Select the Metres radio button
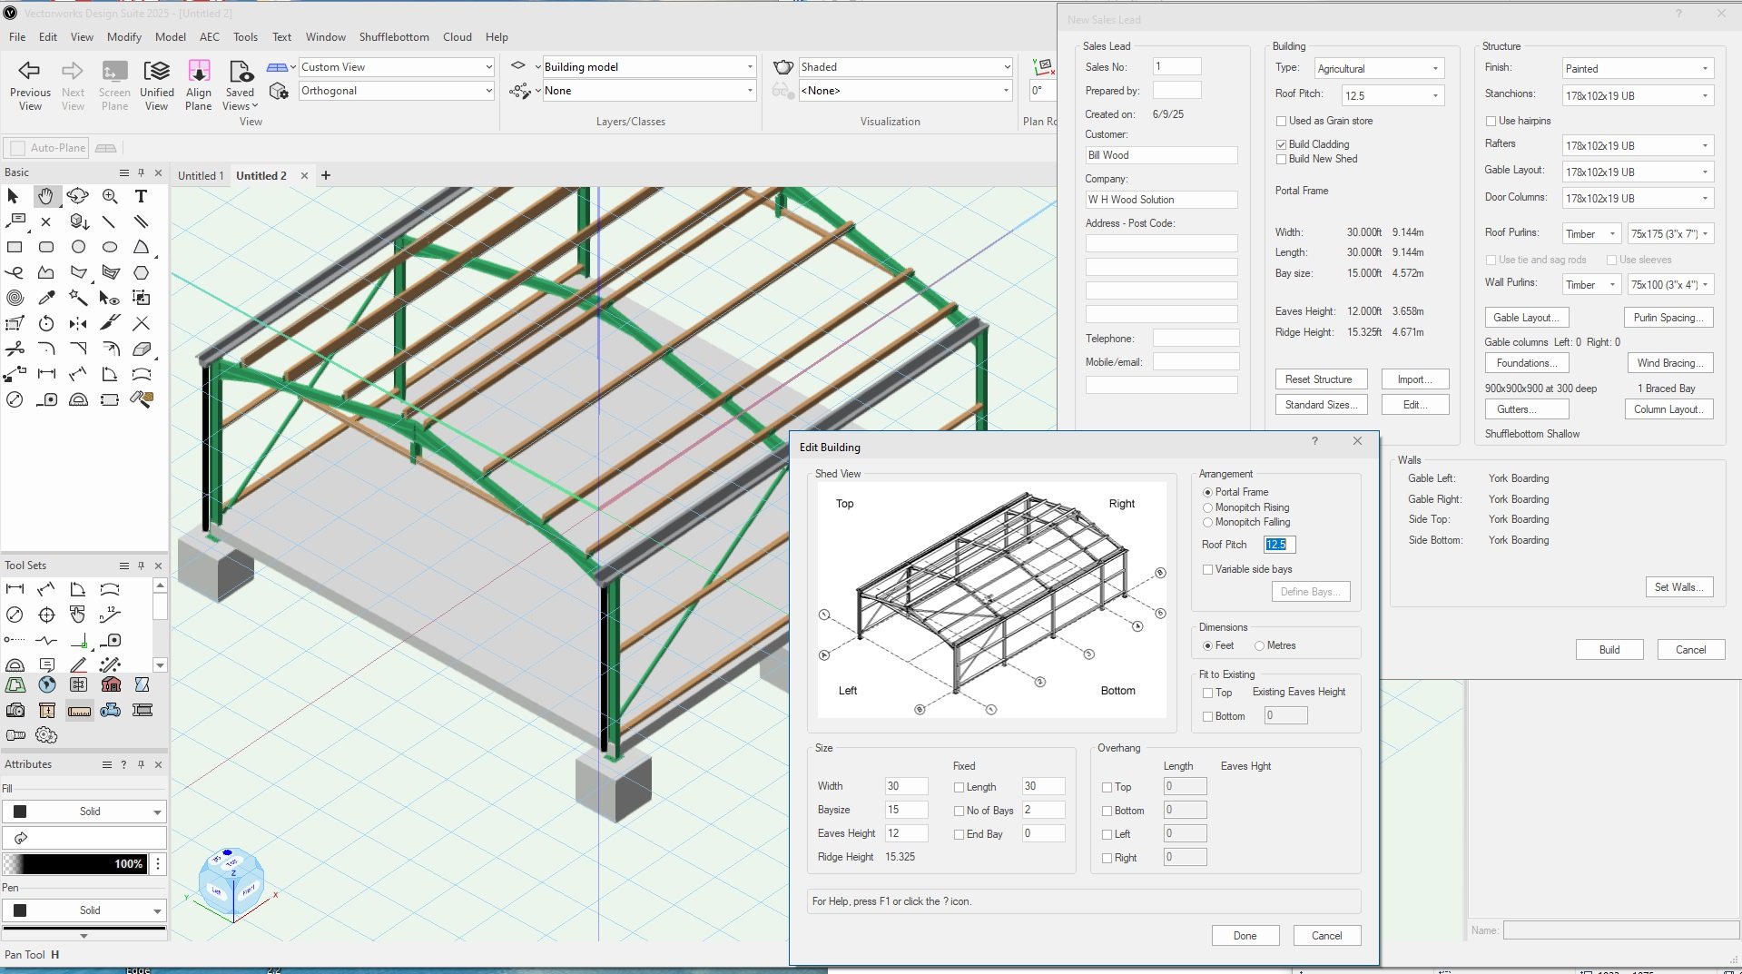 click(x=1259, y=646)
